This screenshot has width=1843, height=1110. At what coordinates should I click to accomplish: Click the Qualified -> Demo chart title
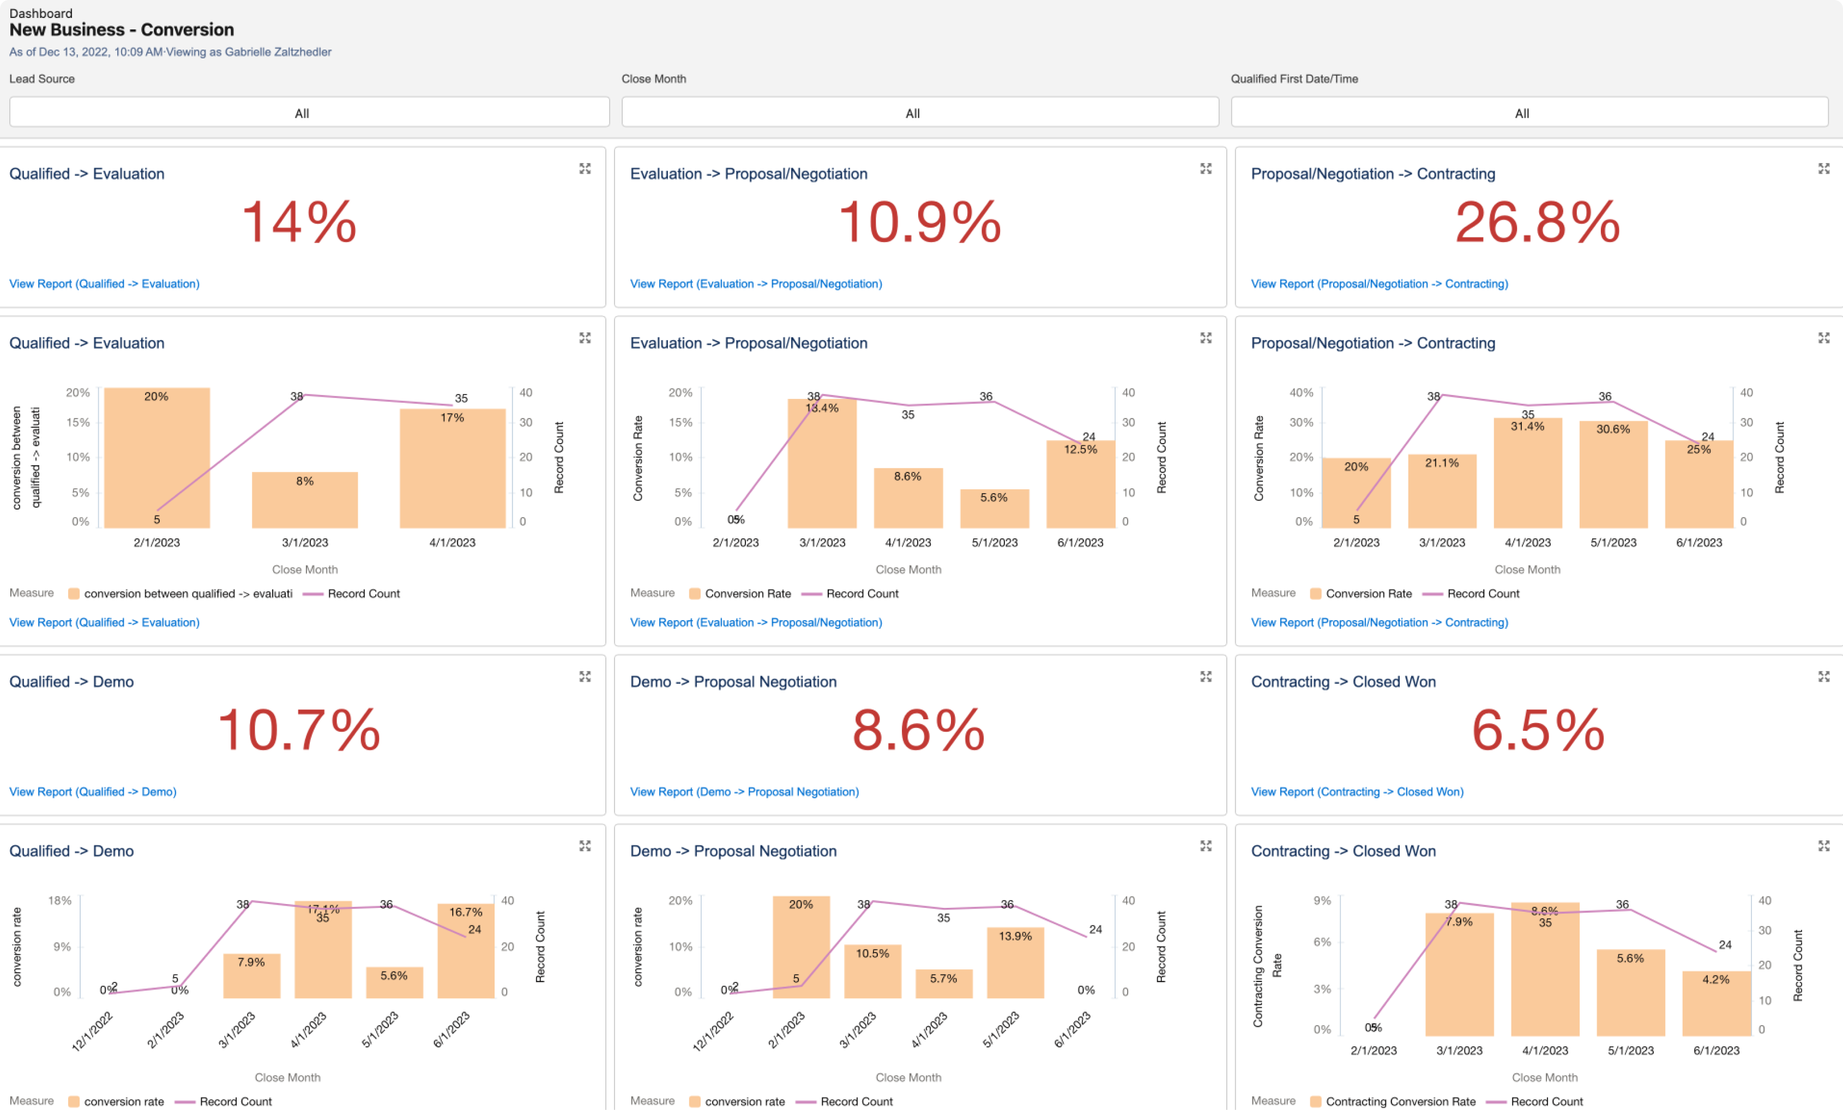[71, 851]
